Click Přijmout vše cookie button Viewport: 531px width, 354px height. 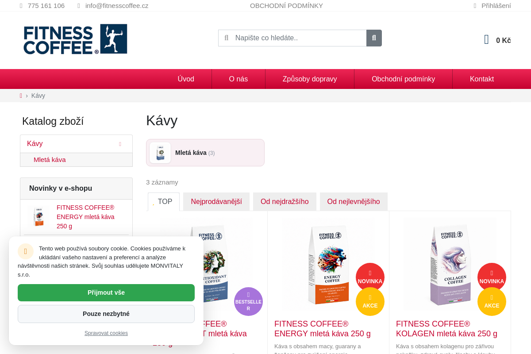106,292
